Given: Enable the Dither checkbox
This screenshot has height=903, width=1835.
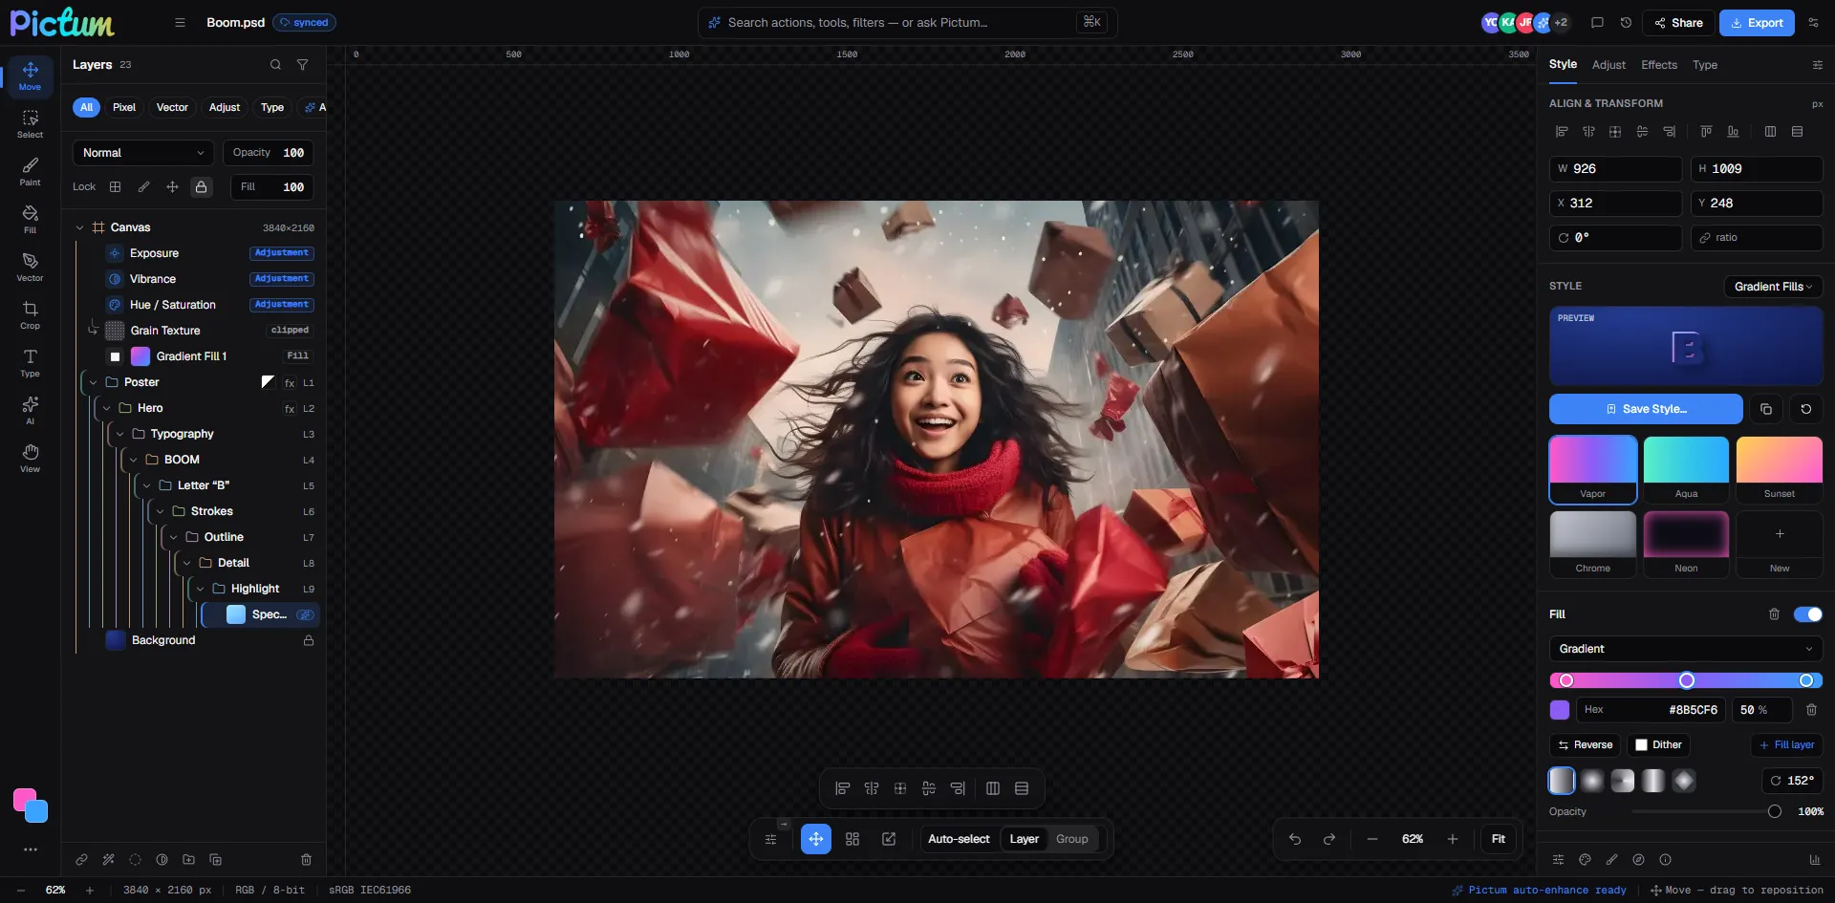Looking at the screenshot, I should click(1641, 745).
